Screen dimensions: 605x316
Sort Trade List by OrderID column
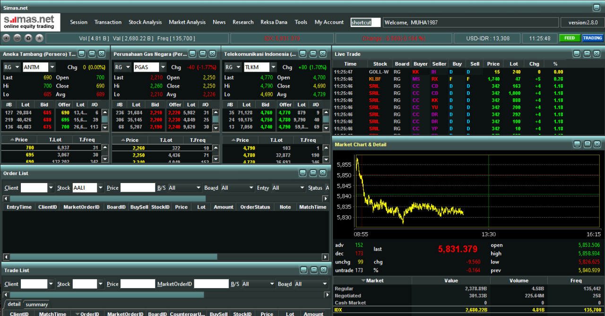87,314
